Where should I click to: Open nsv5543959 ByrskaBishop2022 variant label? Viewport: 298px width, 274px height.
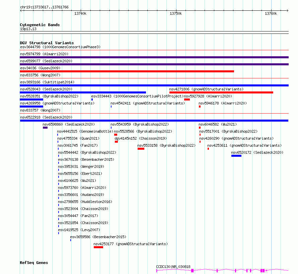140,124
